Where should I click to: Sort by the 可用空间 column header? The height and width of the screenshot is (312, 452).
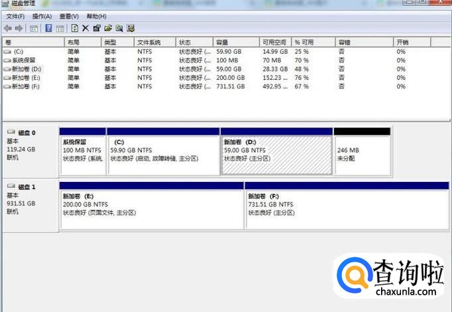[x=276, y=42]
